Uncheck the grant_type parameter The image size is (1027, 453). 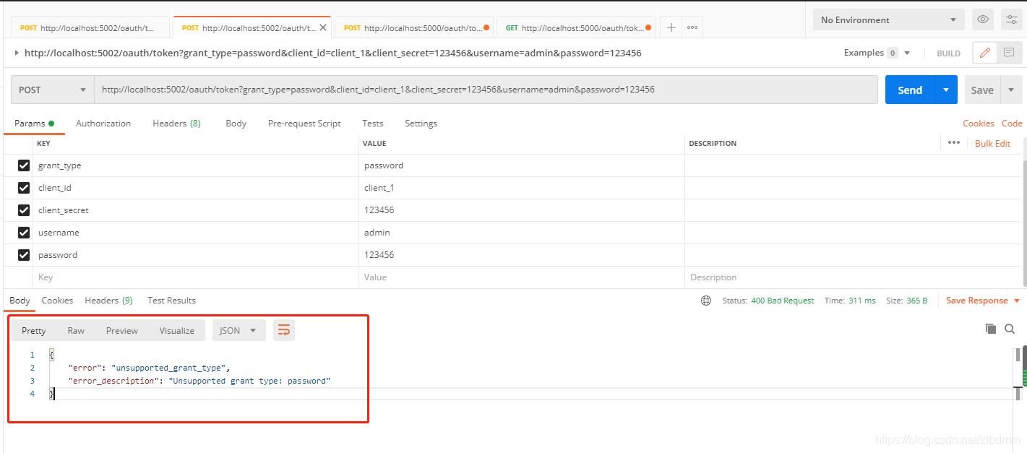point(23,165)
